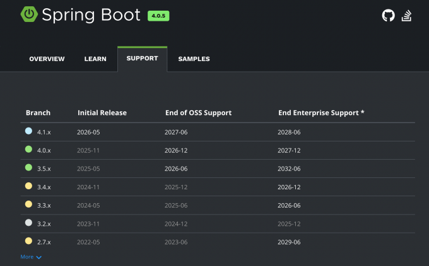Select branch label 4.1.x
Screen dimensions: 429x266
pos(44,132)
